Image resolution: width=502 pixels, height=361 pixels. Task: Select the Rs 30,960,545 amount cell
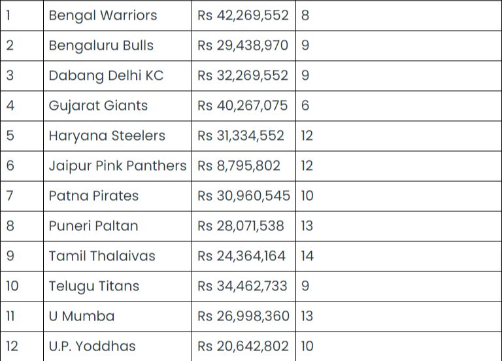pyautogui.click(x=243, y=196)
